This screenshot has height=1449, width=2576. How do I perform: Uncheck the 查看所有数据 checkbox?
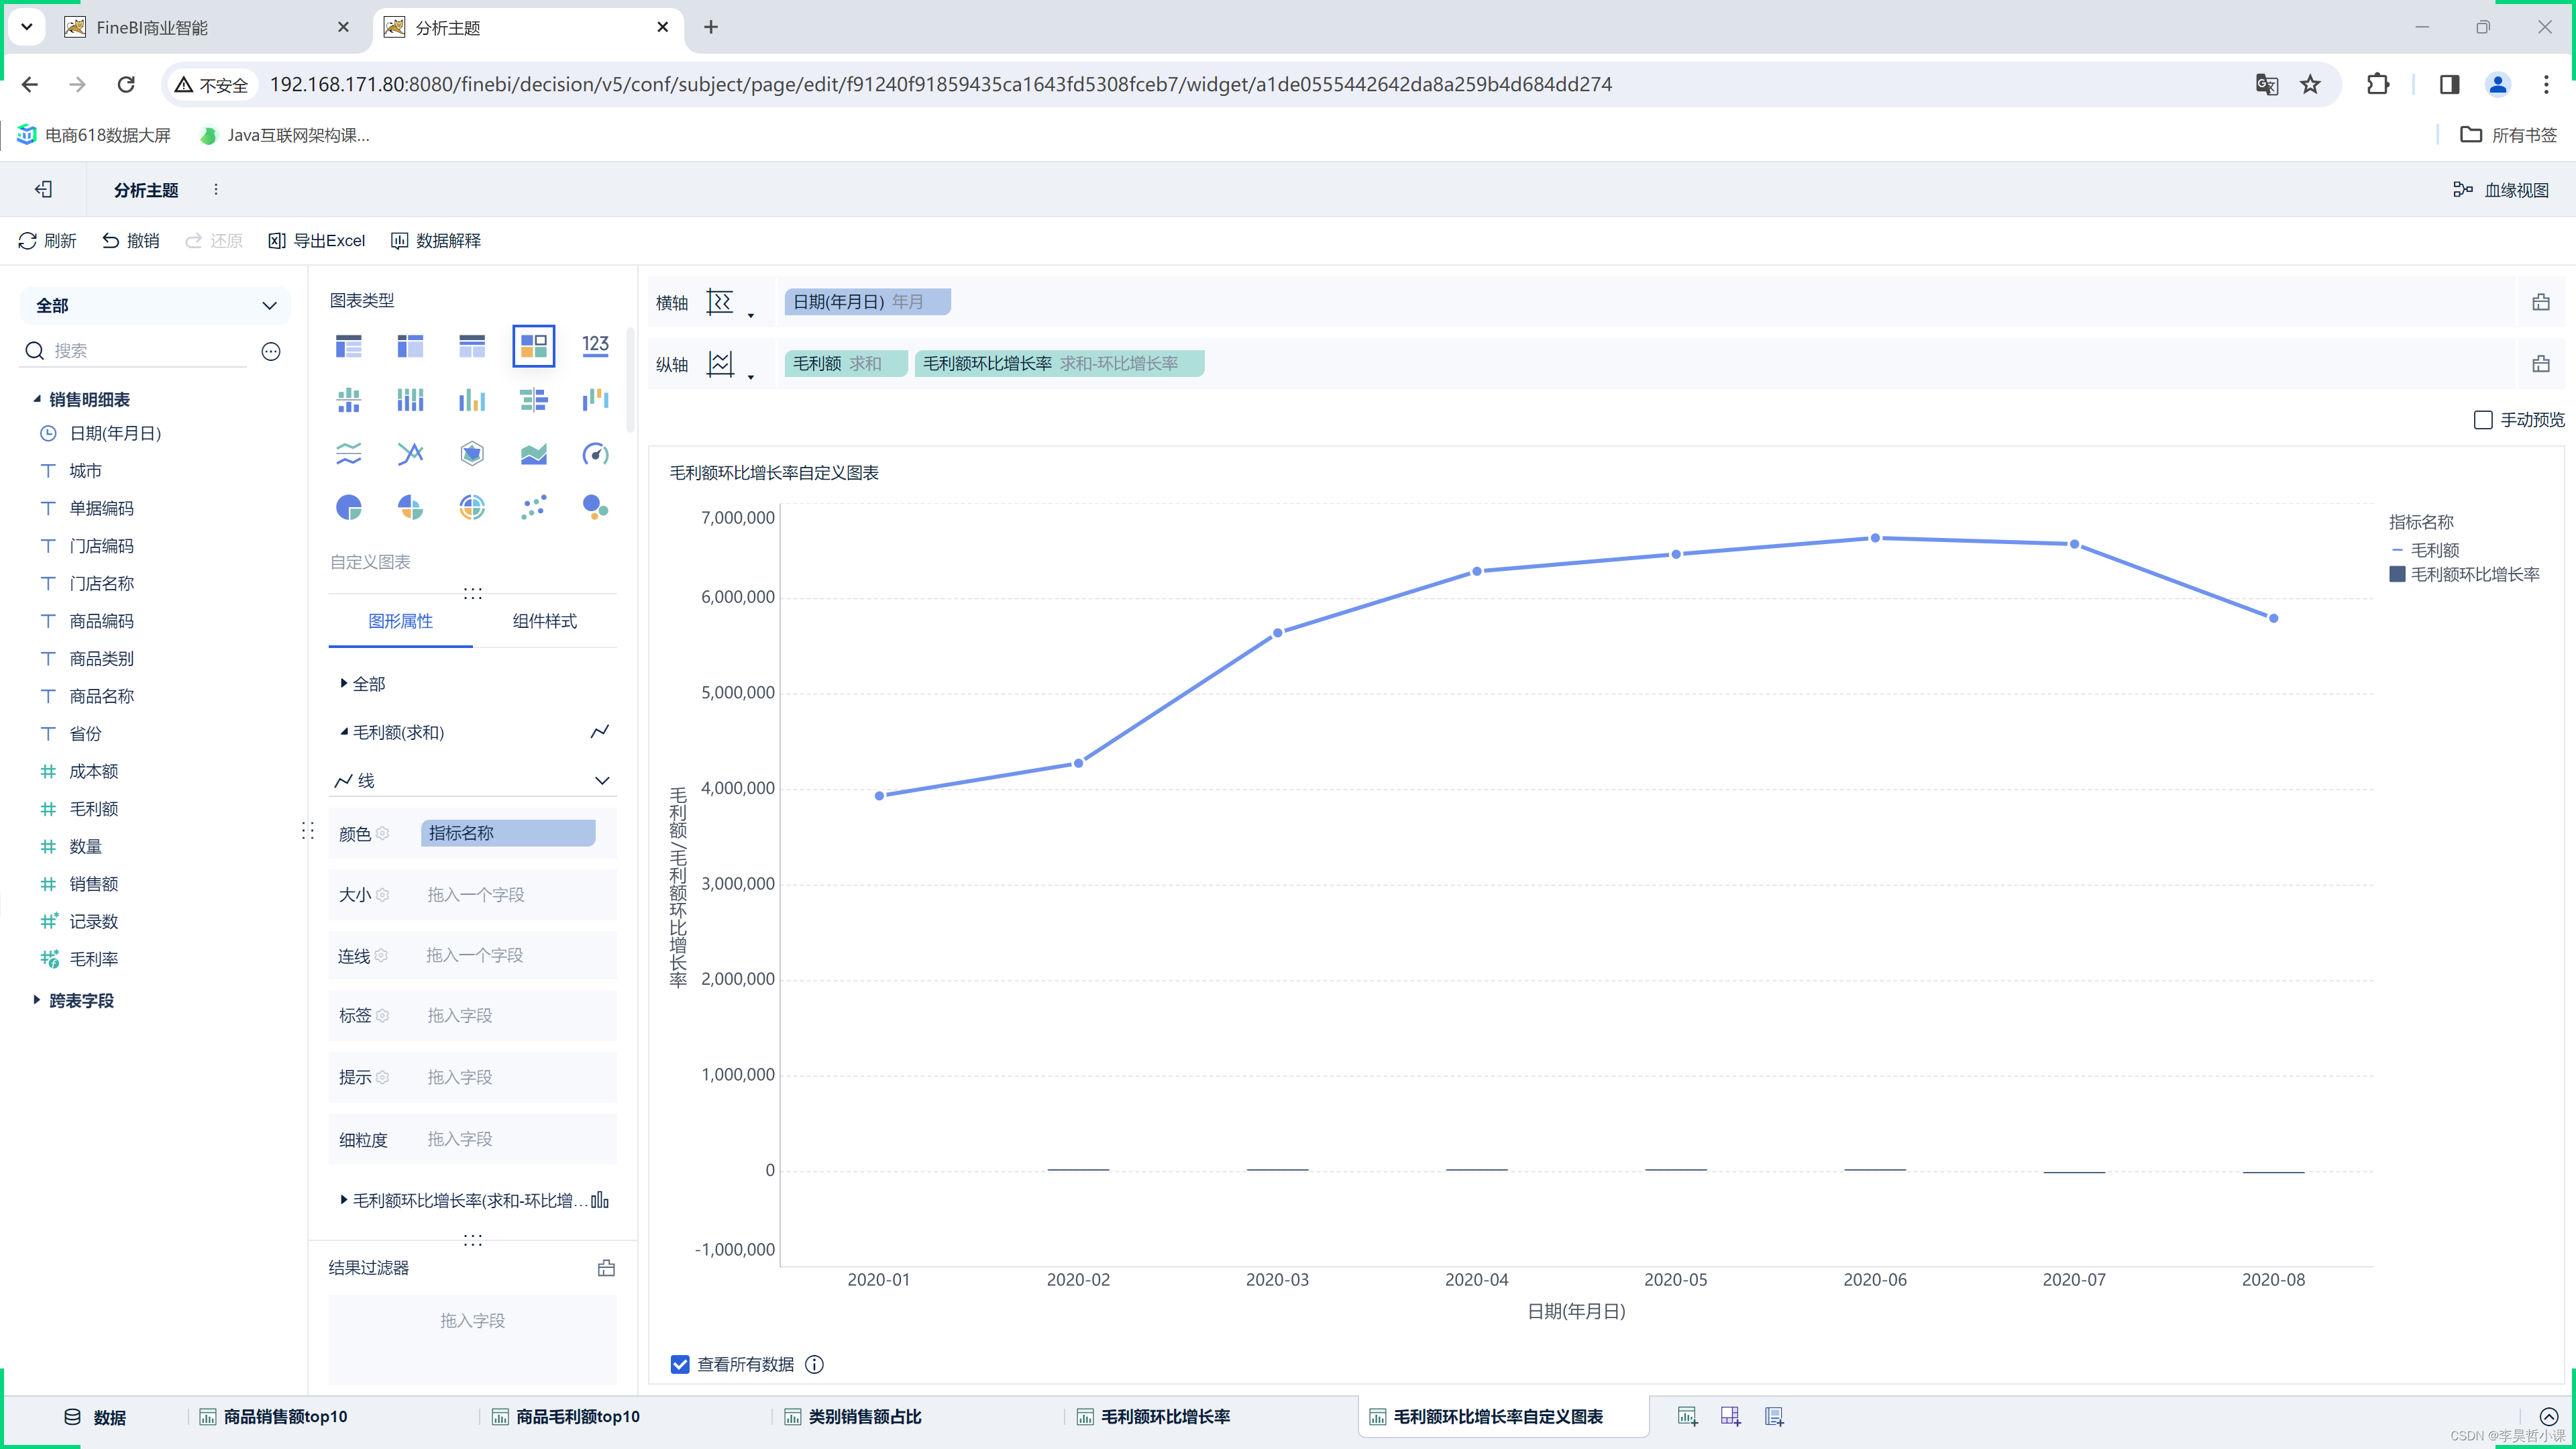[x=680, y=1364]
